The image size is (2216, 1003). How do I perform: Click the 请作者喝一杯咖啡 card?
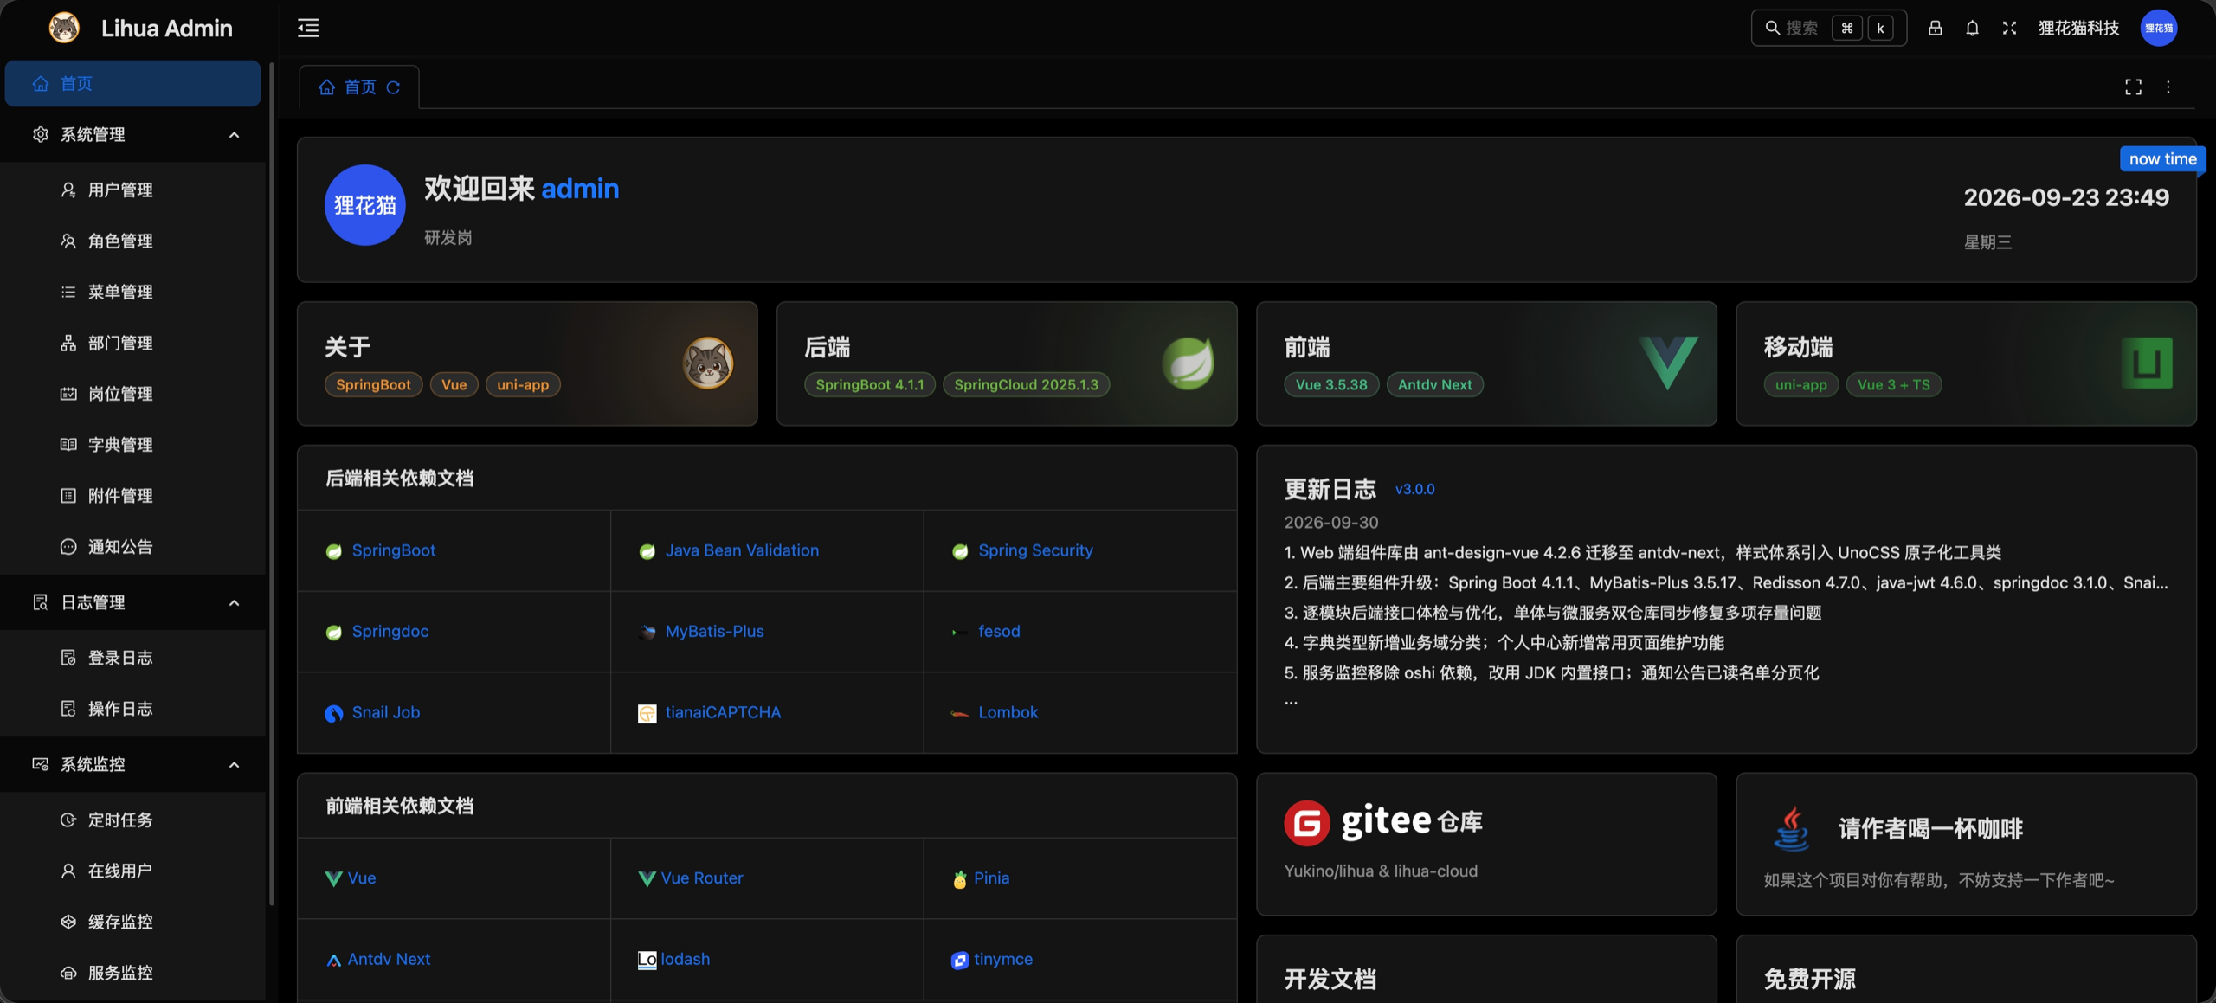click(1966, 845)
